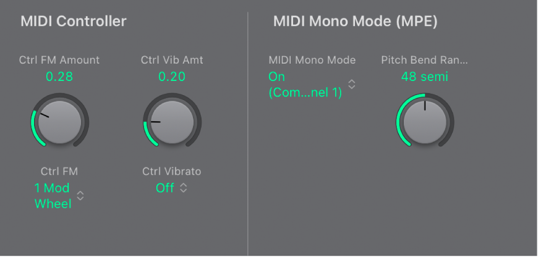Screen dimensions: 538x257
Task: Click the truncated Pitch Bend Ran... label
Action: point(424,60)
